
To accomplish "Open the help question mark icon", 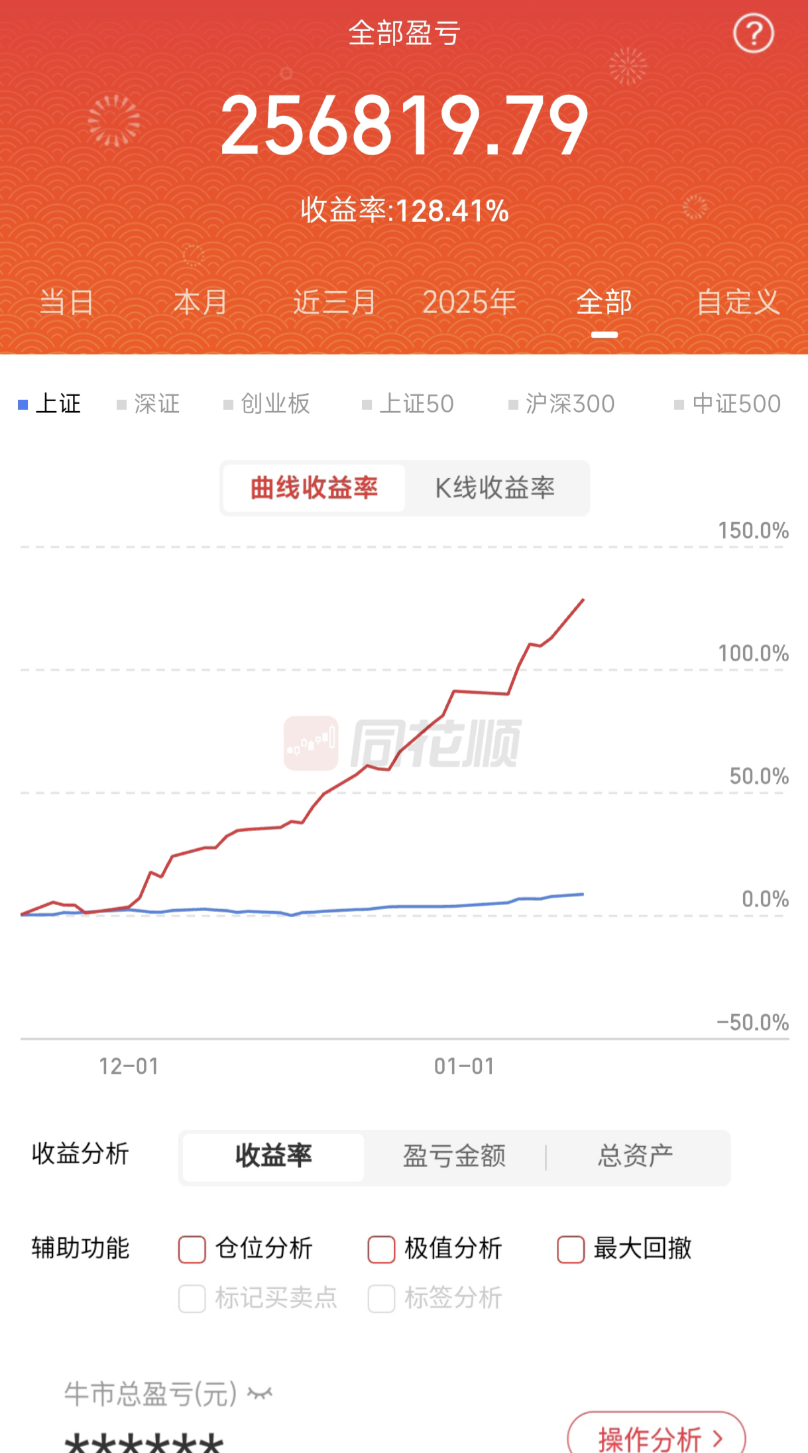I will point(753,33).
